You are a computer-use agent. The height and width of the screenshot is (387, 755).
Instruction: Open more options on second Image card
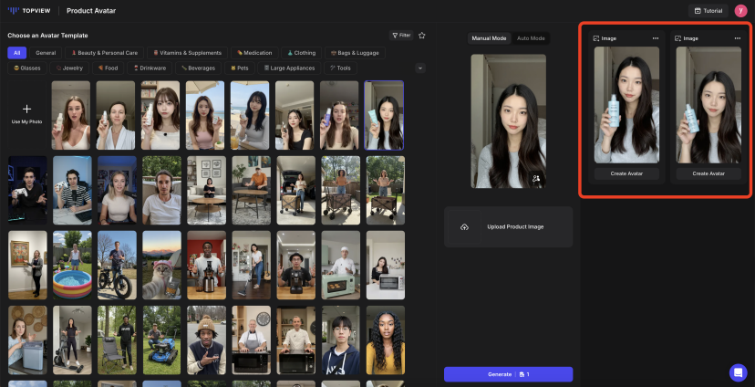coord(737,38)
